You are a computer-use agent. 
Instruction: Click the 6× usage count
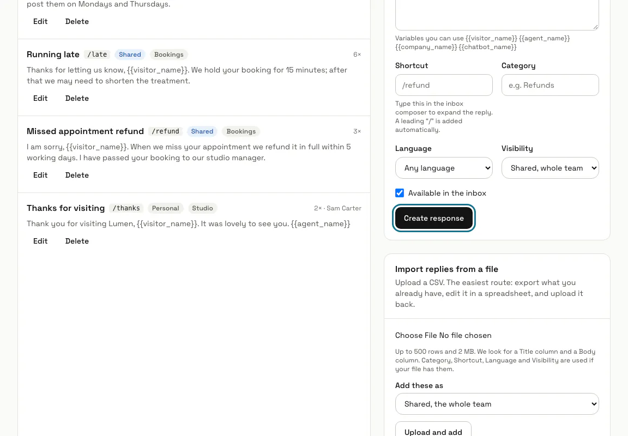357,55
